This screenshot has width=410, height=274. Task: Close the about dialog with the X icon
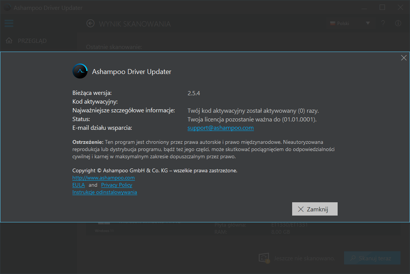[404, 58]
